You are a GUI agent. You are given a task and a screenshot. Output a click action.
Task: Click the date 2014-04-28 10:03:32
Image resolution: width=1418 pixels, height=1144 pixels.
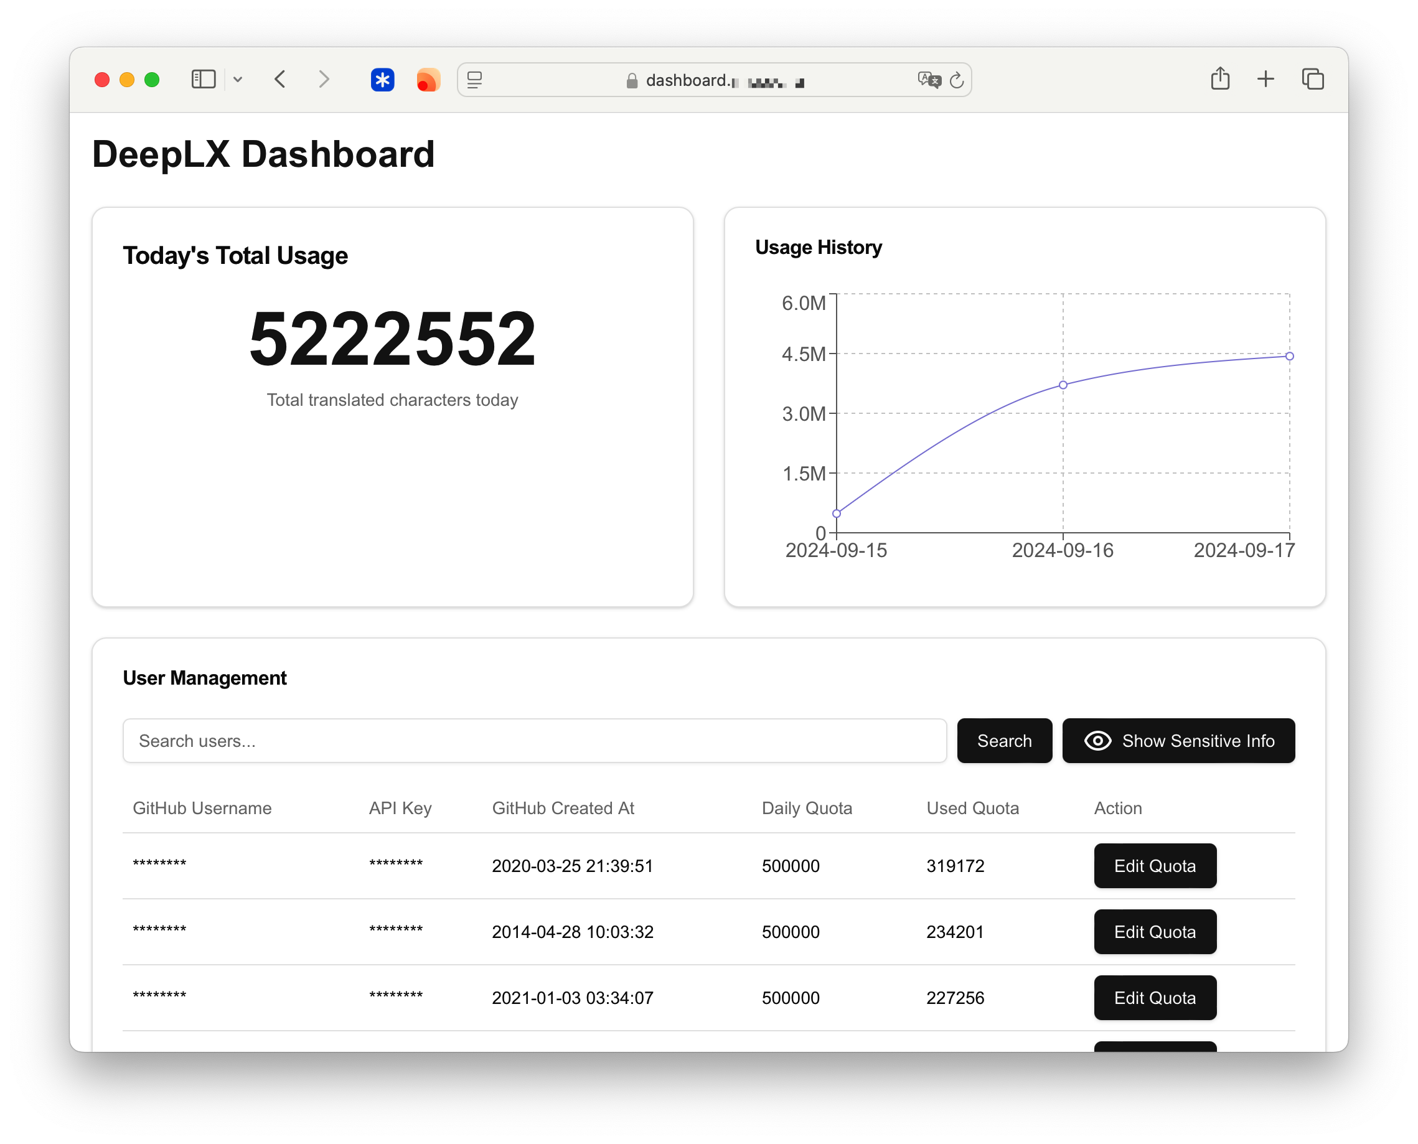coord(573,932)
